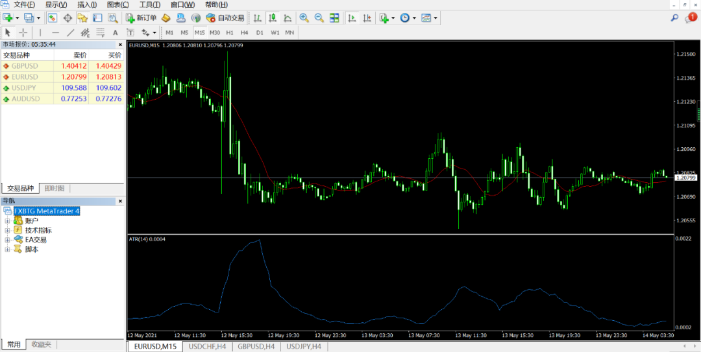Select the GBPUSD row in Market Watch
The image size is (701, 352).
tap(62, 66)
